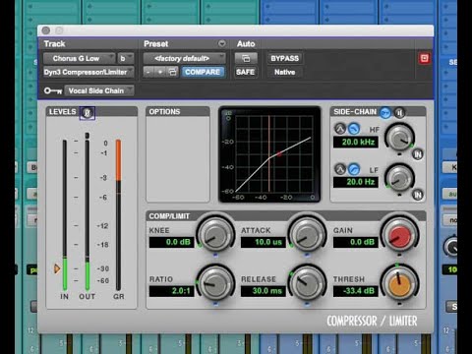Image resolution: width=472 pixels, height=354 pixels.
Task: Select the next preset plus button
Action: coord(160,72)
